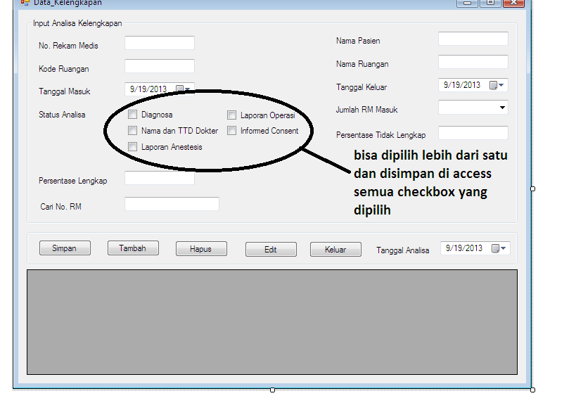
Task: Click the empty gray data grid area
Action: click(x=272, y=322)
